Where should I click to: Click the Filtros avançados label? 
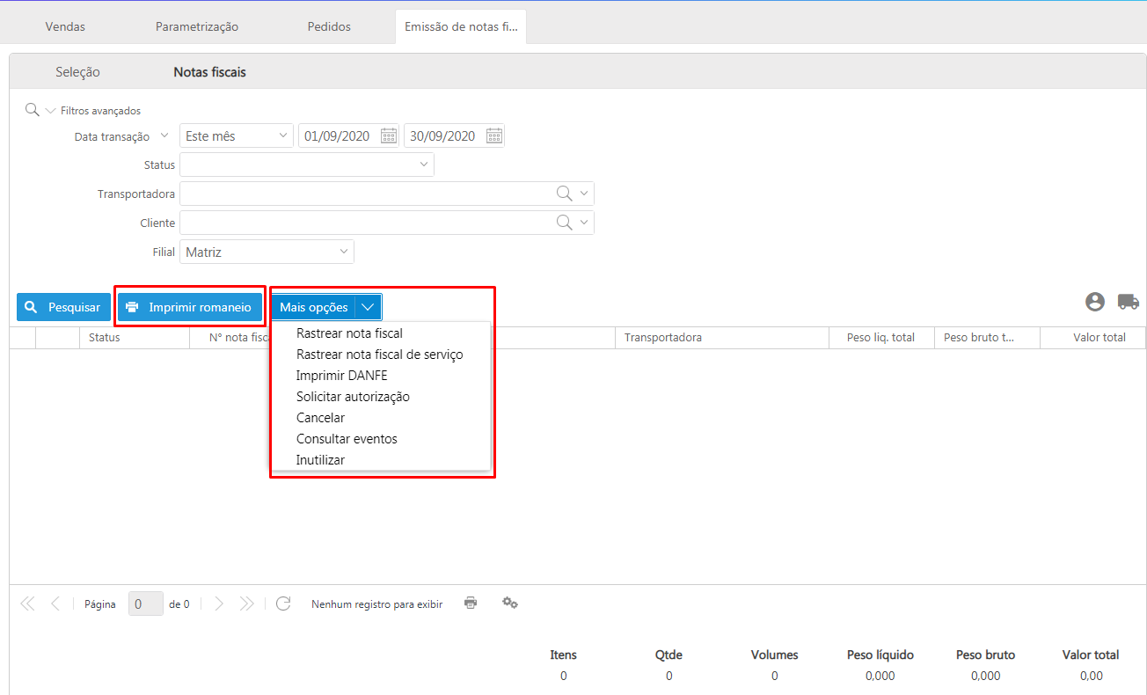pos(100,111)
